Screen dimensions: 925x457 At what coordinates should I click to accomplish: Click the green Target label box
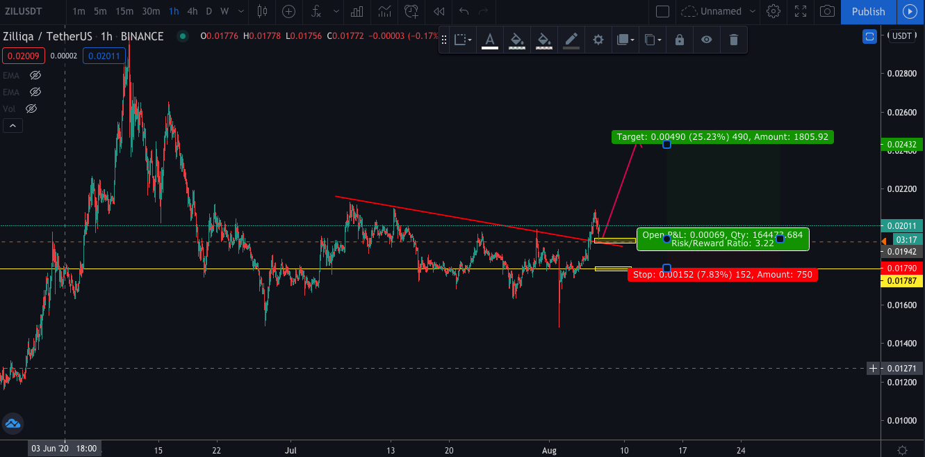pos(723,137)
